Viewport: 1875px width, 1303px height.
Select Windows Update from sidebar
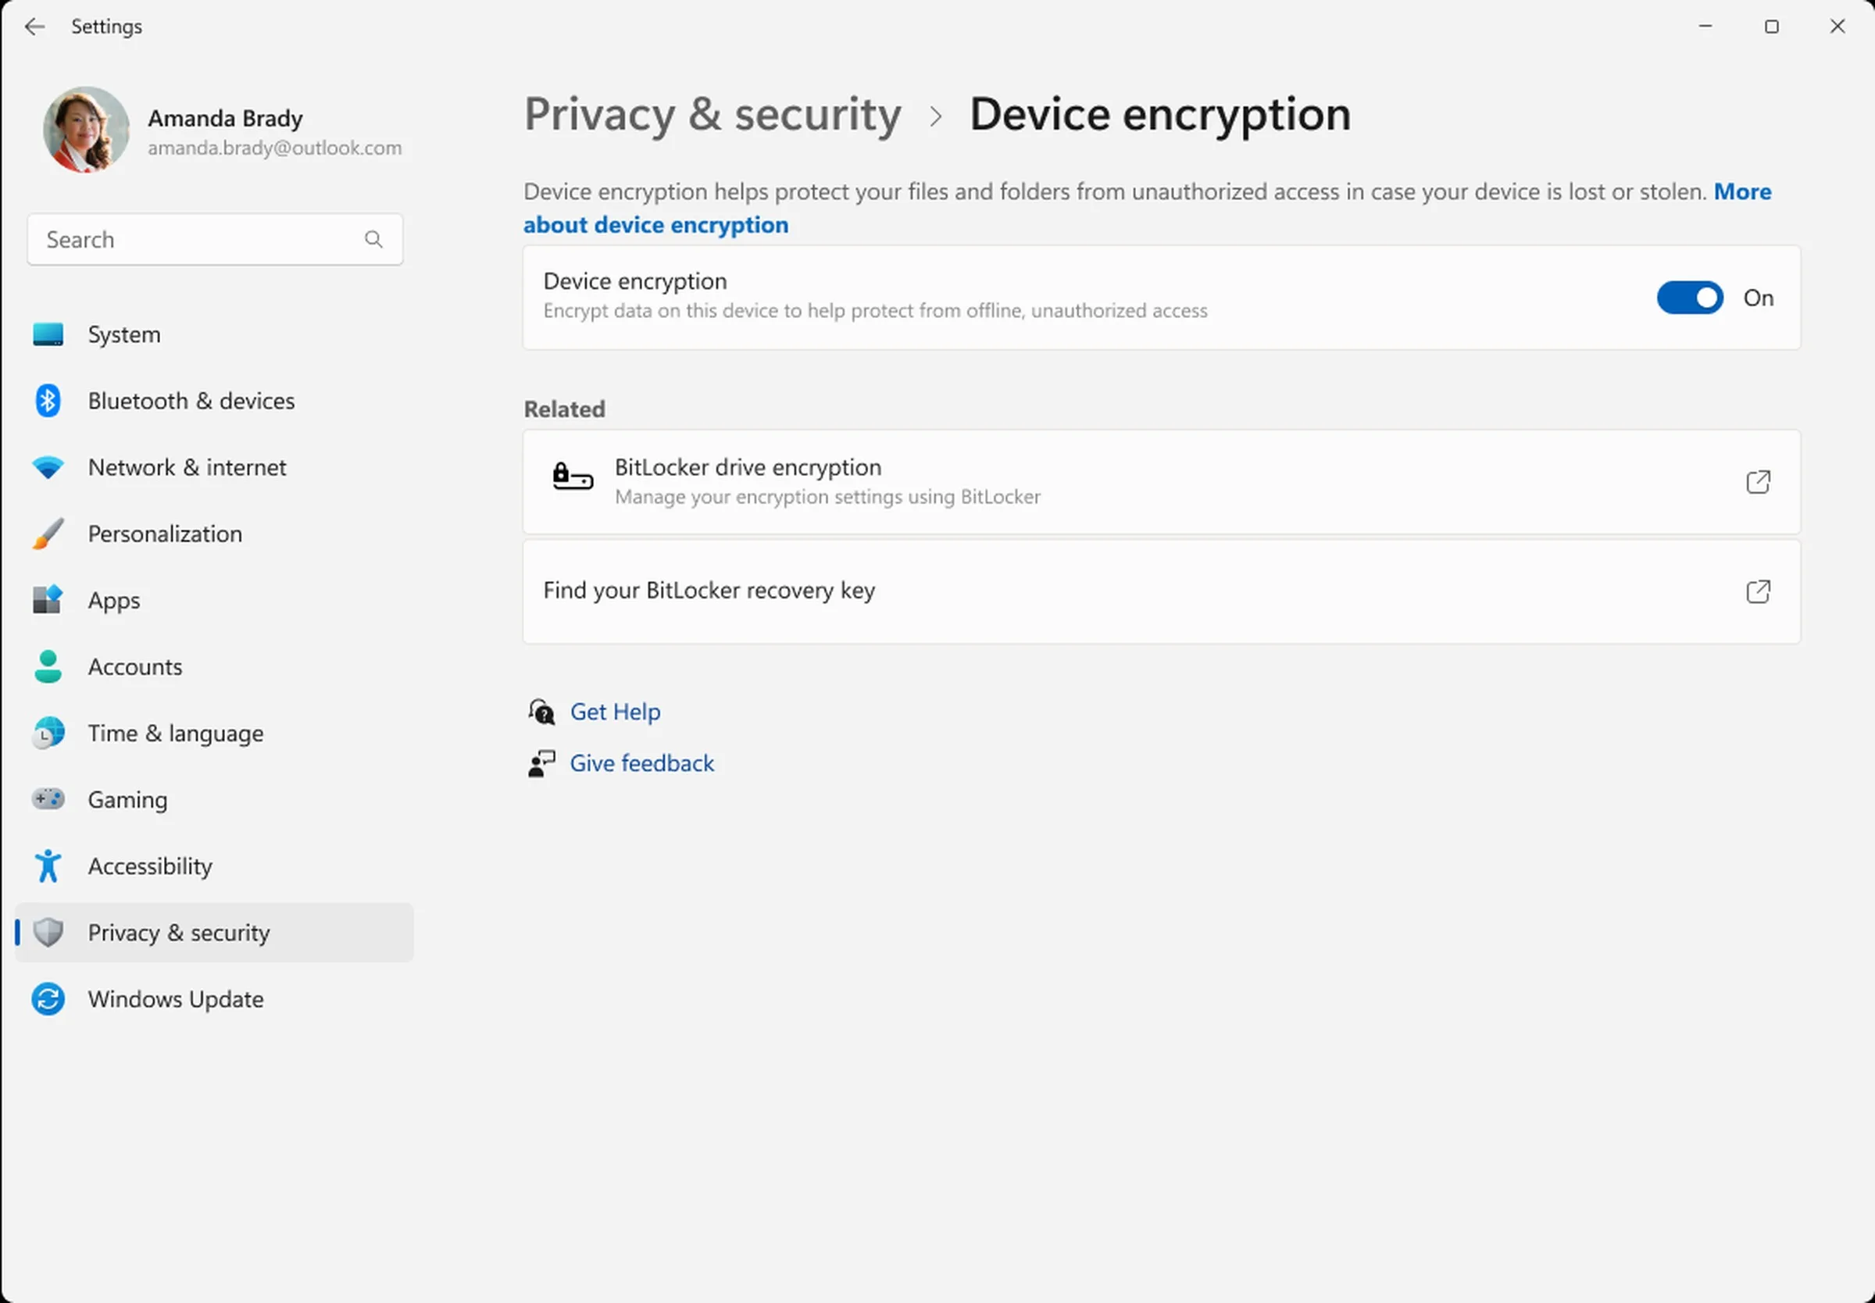pos(175,998)
